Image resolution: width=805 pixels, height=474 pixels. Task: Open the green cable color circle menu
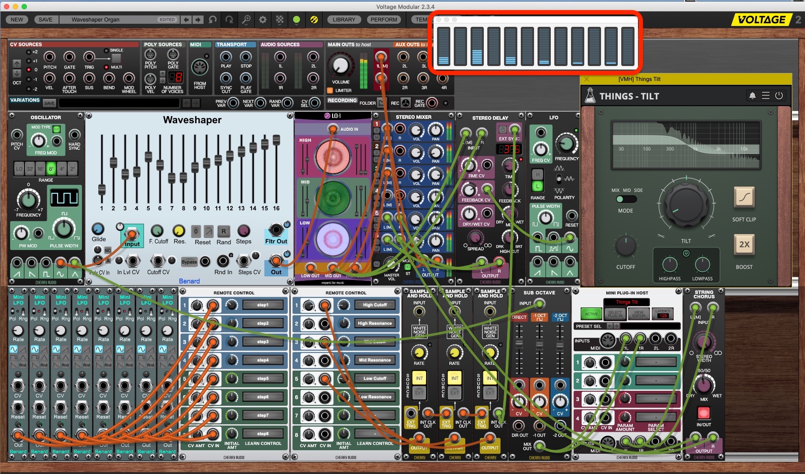point(297,19)
